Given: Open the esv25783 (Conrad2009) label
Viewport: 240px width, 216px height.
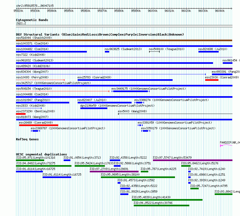Looking at the screenshot, I should (x=94, y=77).
